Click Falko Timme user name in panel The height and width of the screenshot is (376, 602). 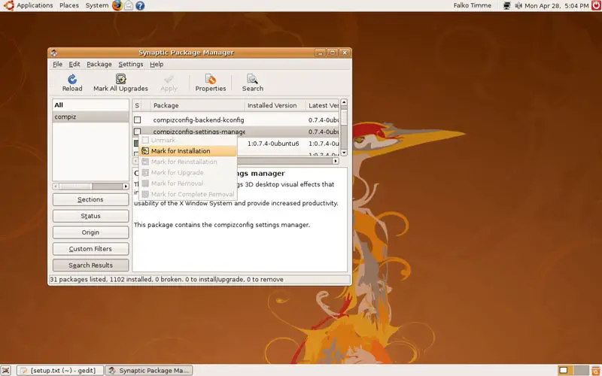[473, 5]
